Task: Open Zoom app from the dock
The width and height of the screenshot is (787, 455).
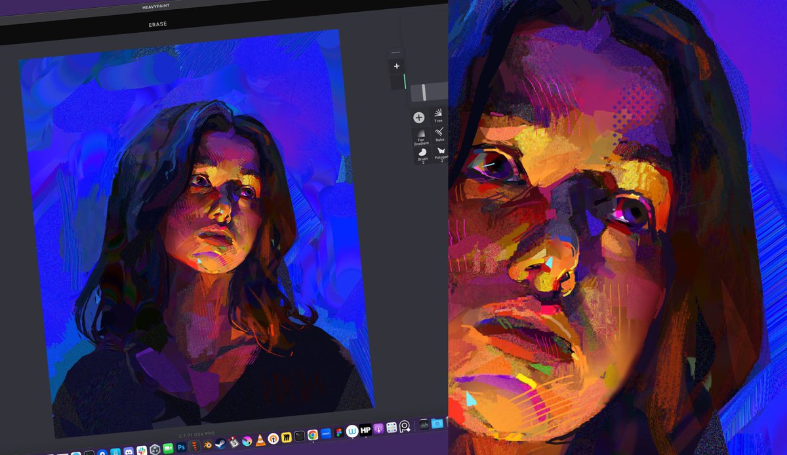Action: [x=326, y=435]
